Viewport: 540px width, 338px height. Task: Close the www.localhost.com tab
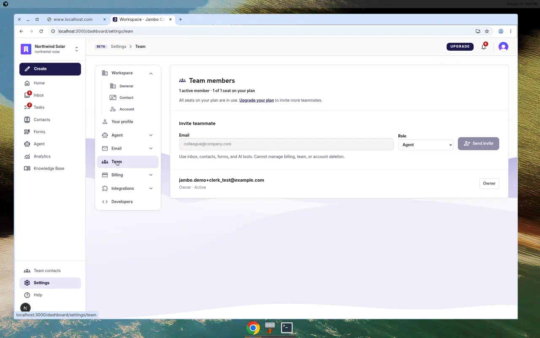[105, 19]
